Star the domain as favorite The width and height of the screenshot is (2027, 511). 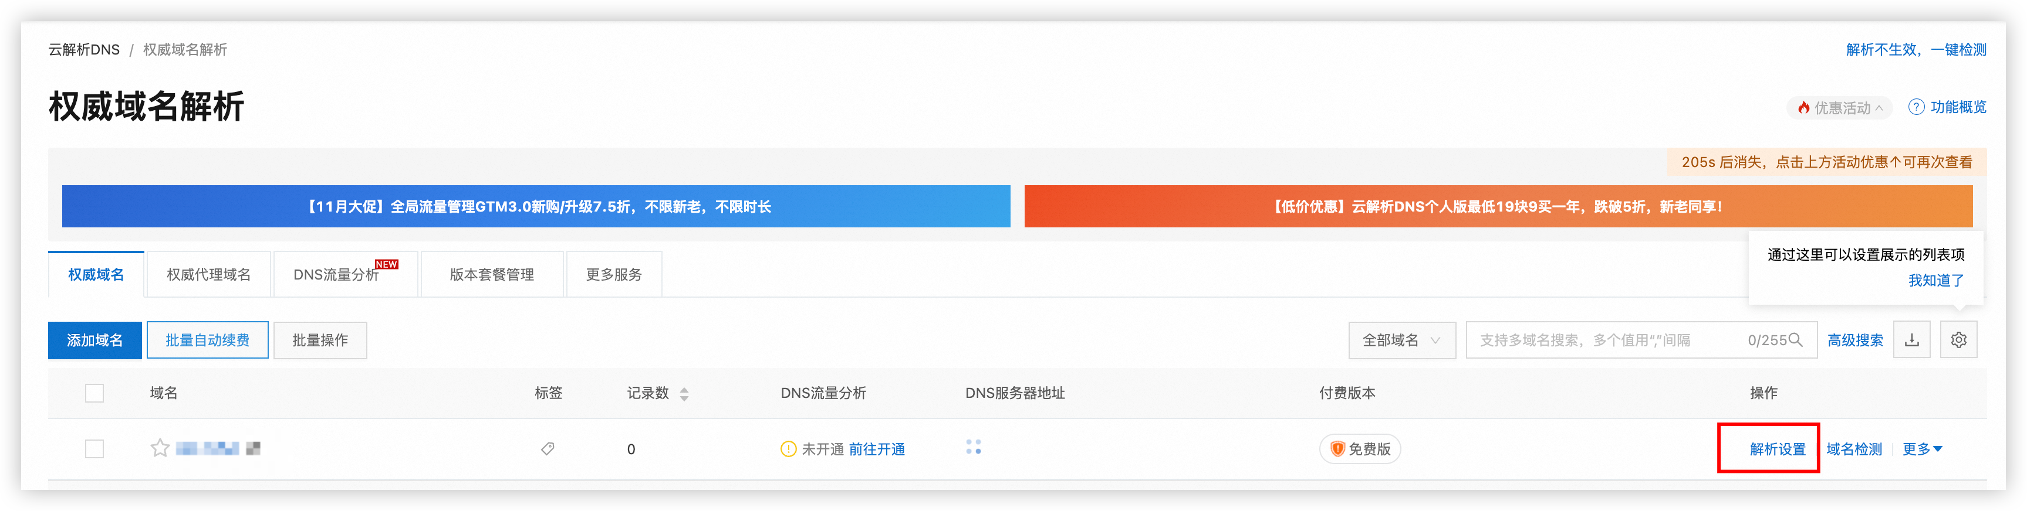click(160, 448)
